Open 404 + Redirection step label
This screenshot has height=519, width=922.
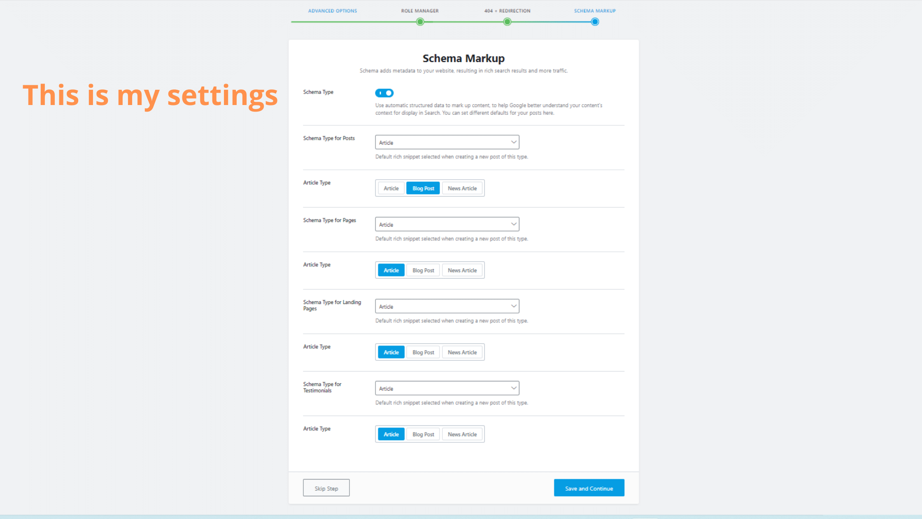507,11
